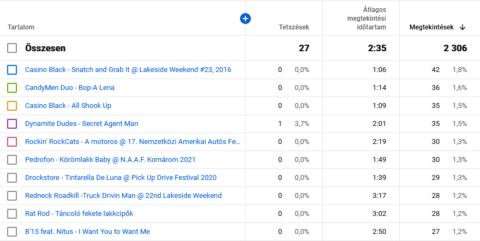Toggle the purple Dynamite Dudes checkbox

(x=12, y=124)
